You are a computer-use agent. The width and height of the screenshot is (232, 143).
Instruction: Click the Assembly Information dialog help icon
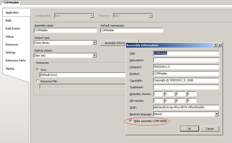click(x=215, y=45)
